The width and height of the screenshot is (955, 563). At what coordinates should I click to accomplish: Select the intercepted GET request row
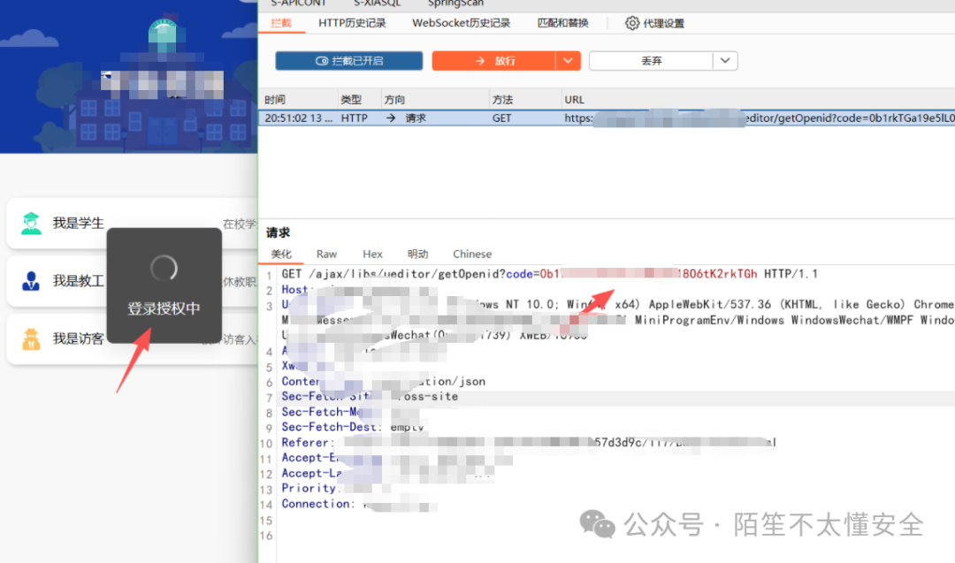531,118
